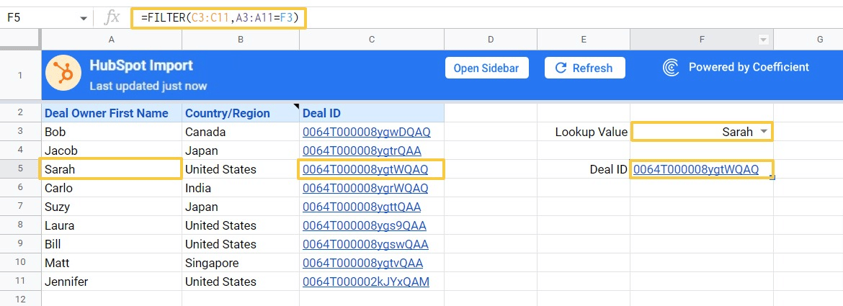
Task: Open Deal ID link 0064T000002kJYxQAM
Action: (366, 282)
